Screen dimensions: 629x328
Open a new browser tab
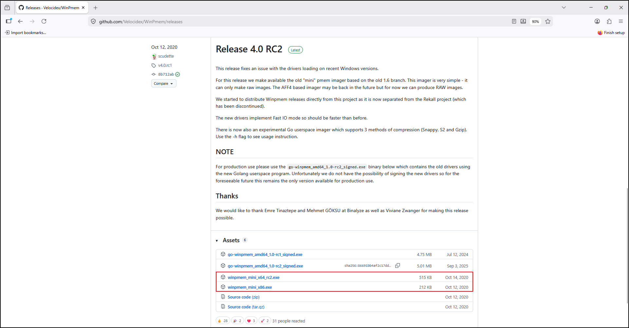95,8
